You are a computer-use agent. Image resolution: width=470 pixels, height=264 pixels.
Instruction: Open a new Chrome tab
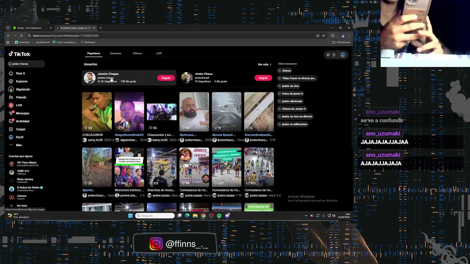[x=101, y=28]
